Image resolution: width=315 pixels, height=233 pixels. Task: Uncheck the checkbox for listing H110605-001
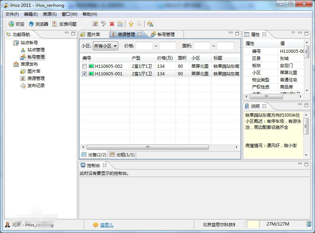pos(85,74)
